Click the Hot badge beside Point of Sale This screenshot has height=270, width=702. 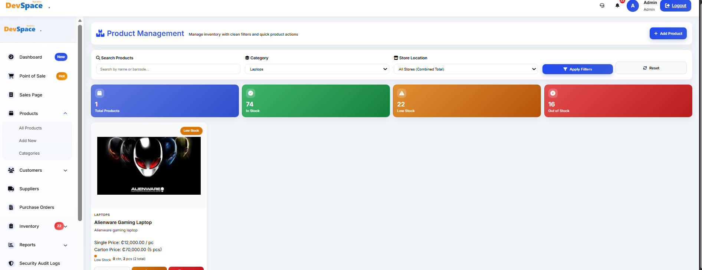coord(62,76)
